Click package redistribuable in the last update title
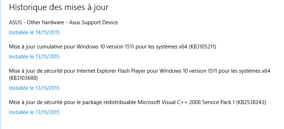This screenshot has width=284, height=129. [x=109, y=103]
